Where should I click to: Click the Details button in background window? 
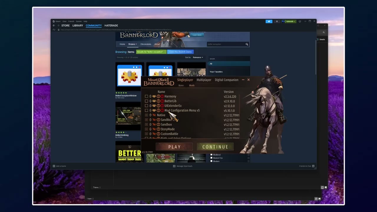321,39
